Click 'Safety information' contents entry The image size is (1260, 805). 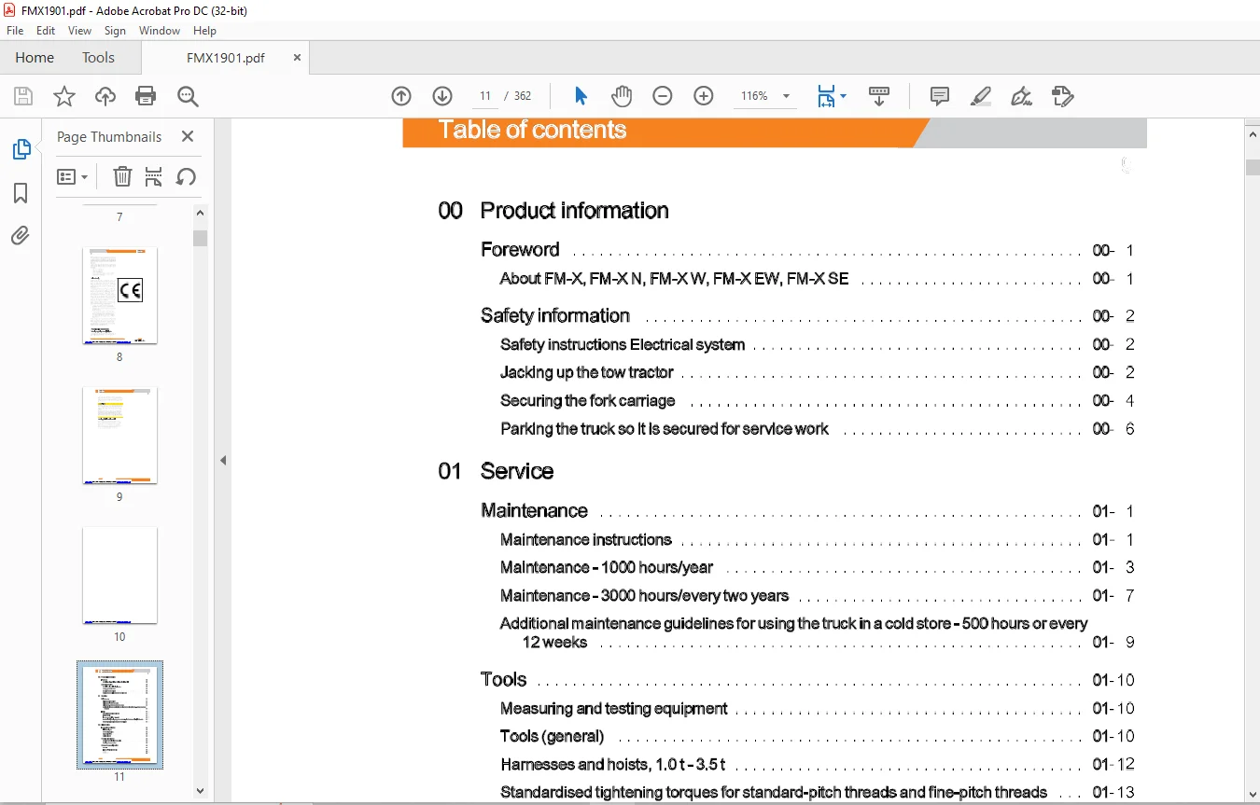coord(555,315)
